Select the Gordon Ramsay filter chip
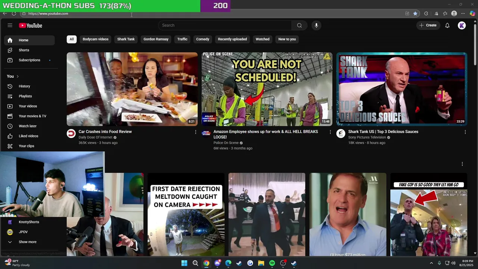The height and width of the screenshot is (269, 478). tap(156, 39)
